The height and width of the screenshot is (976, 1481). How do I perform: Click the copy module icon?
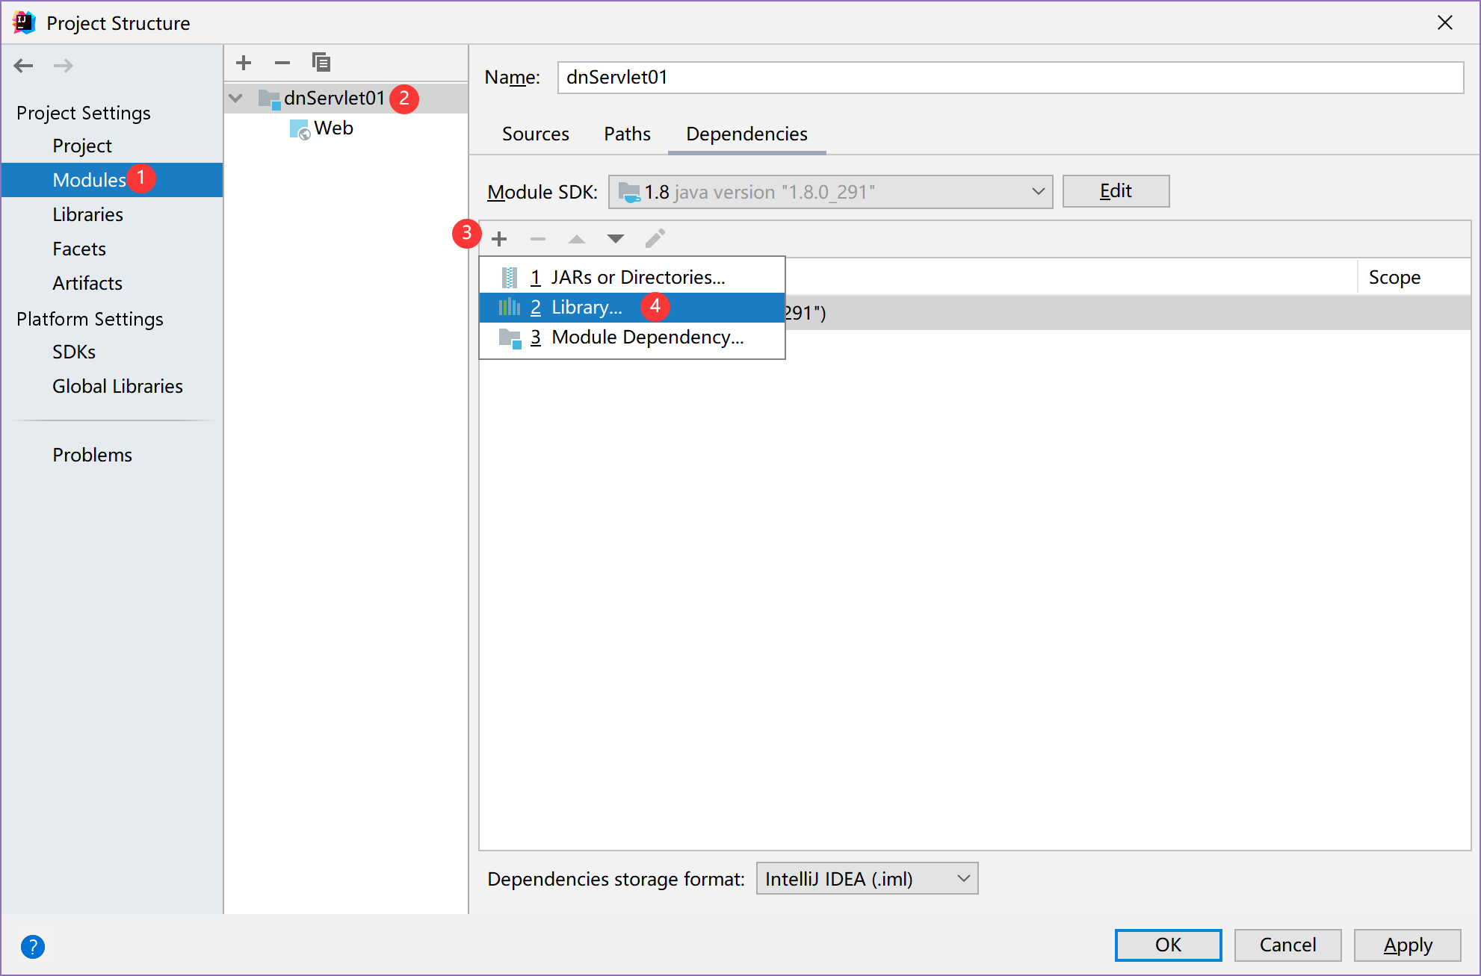[x=321, y=63]
